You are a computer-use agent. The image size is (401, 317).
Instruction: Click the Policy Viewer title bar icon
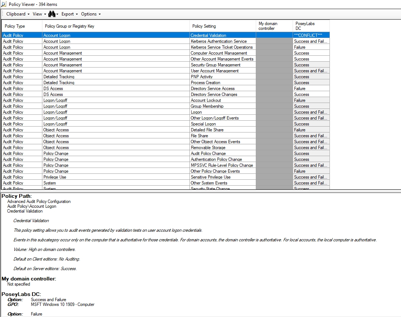coord(3,4)
